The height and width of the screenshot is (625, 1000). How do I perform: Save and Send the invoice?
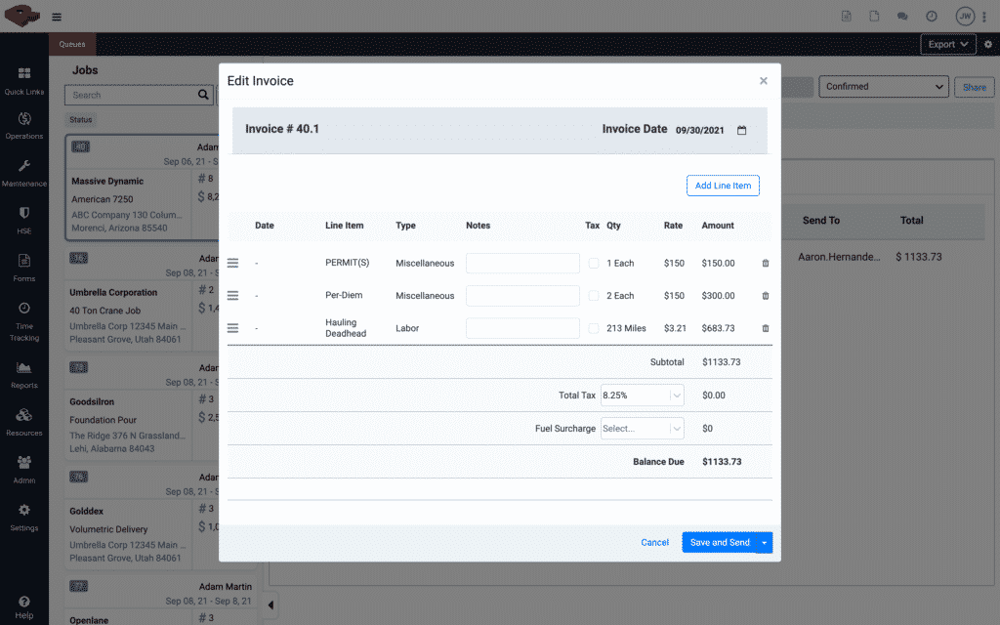click(x=720, y=542)
